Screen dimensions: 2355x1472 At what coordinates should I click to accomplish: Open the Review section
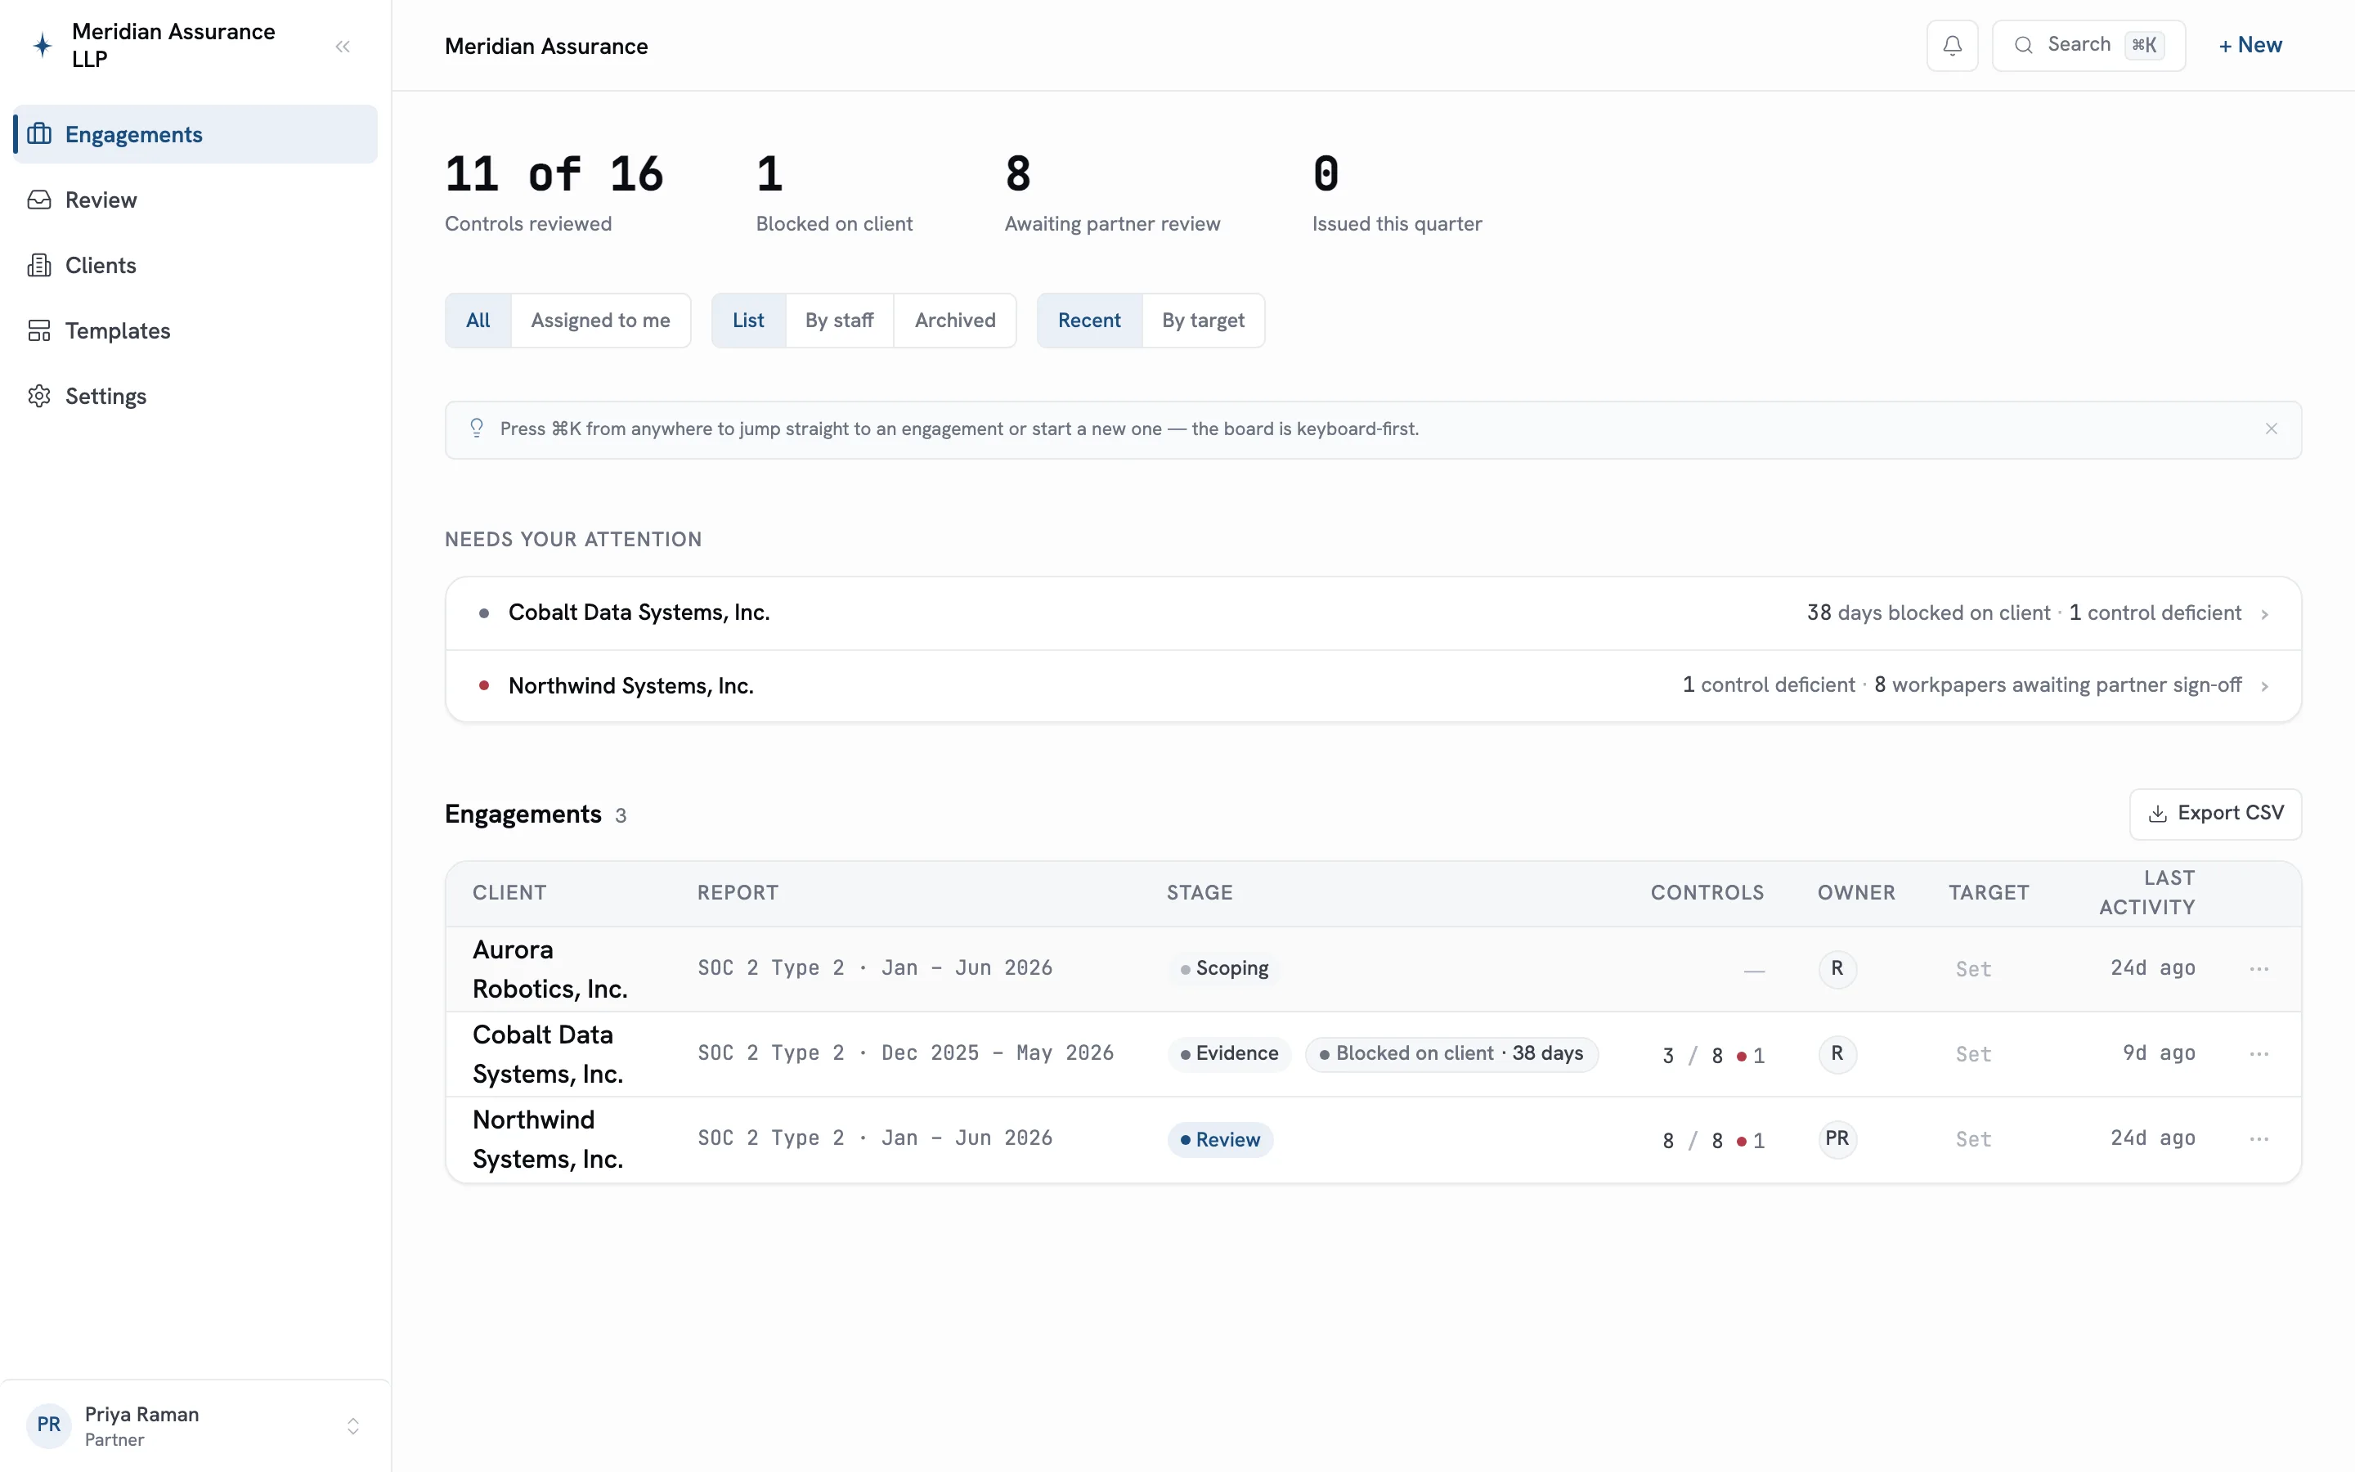[195, 200]
